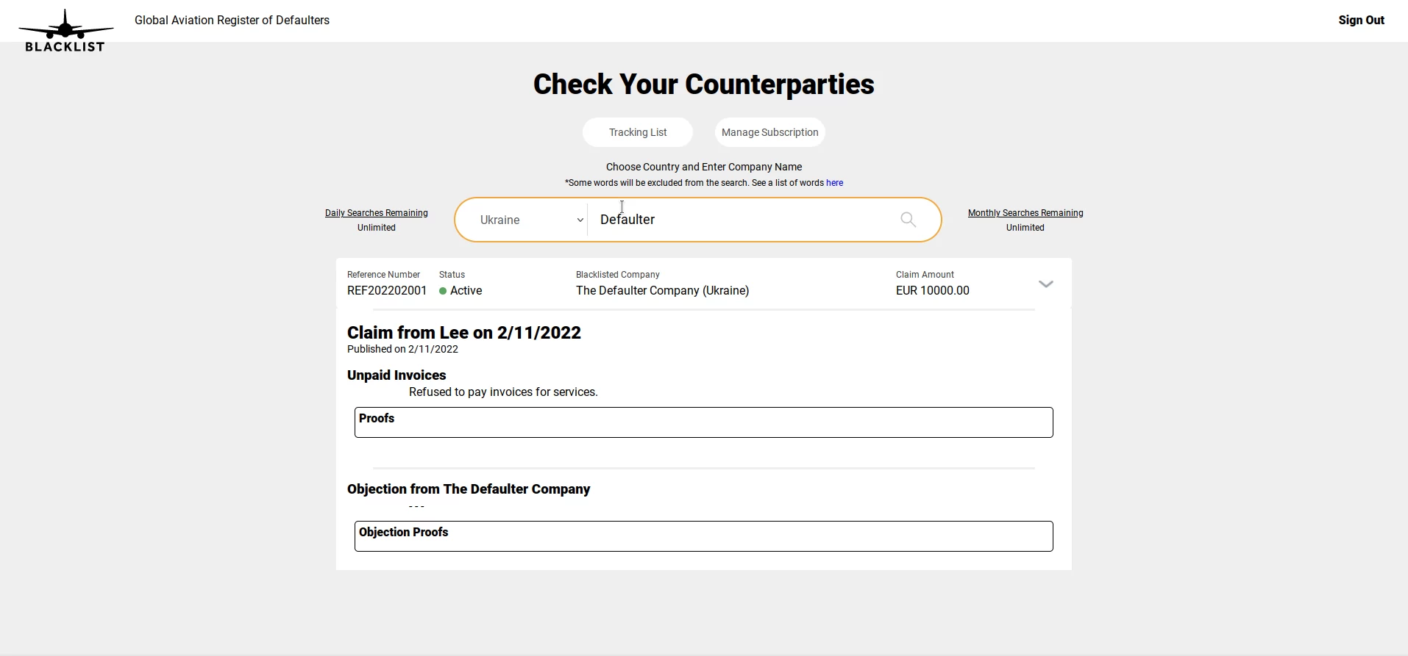Screen dimensions: 1408x656
Task: Open the excluded words 'here' link
Action: click(834, 183)
